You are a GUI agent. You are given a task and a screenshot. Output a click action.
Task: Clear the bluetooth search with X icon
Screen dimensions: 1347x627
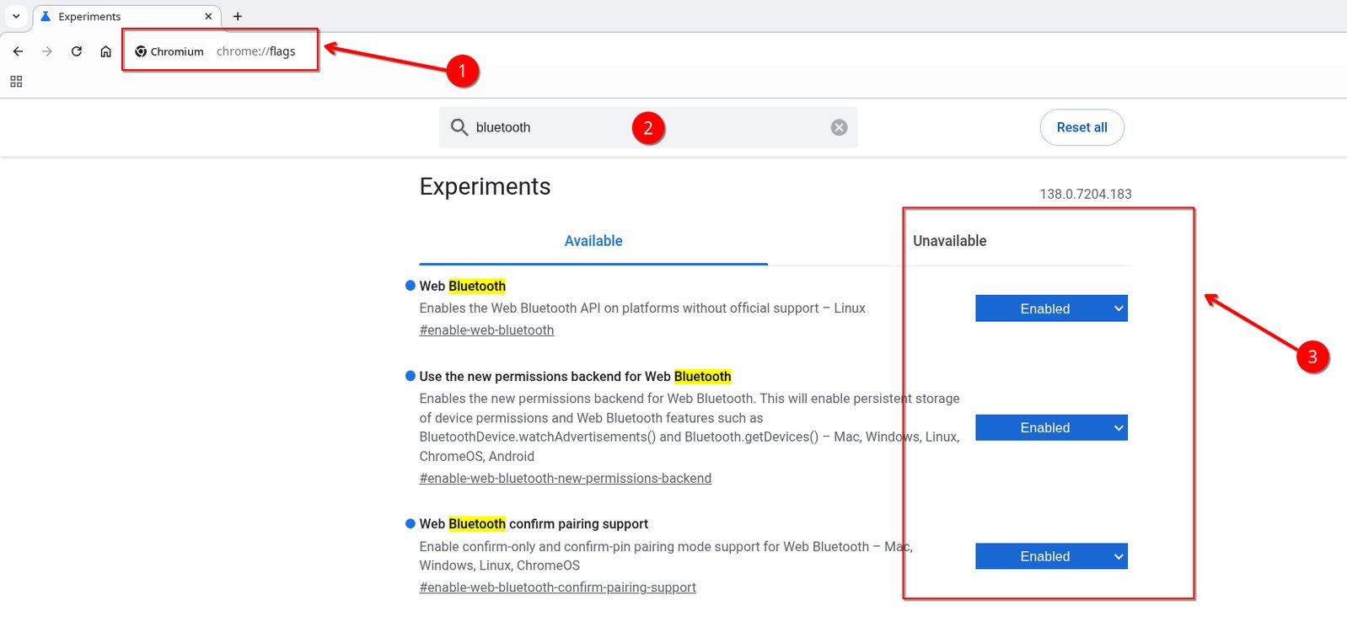pyautogui.click(x=839, y=127)
